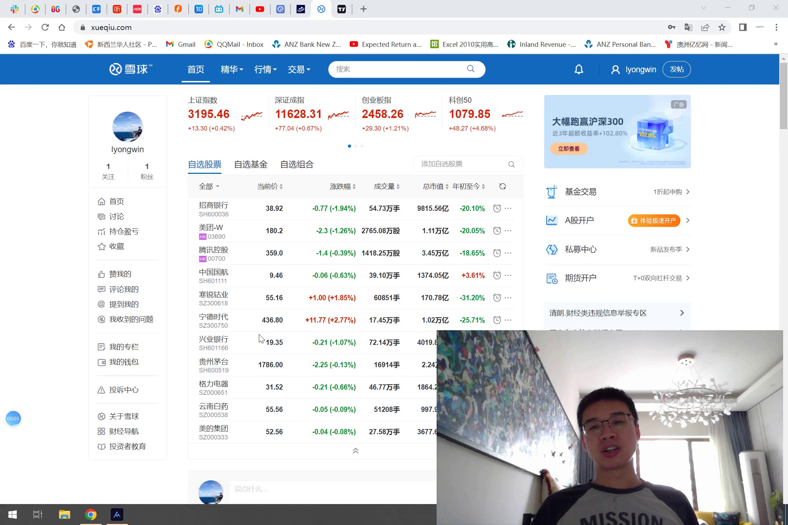Open 持仓盈亏 in the left sidebar
This screenshot has height=525, width=788.
123,231
